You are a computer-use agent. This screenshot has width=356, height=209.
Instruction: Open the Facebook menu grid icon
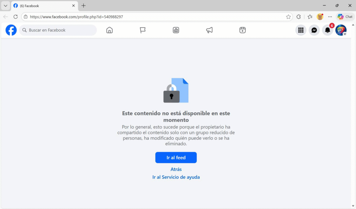301,30
